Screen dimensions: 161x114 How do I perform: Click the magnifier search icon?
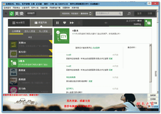[120, 13]
